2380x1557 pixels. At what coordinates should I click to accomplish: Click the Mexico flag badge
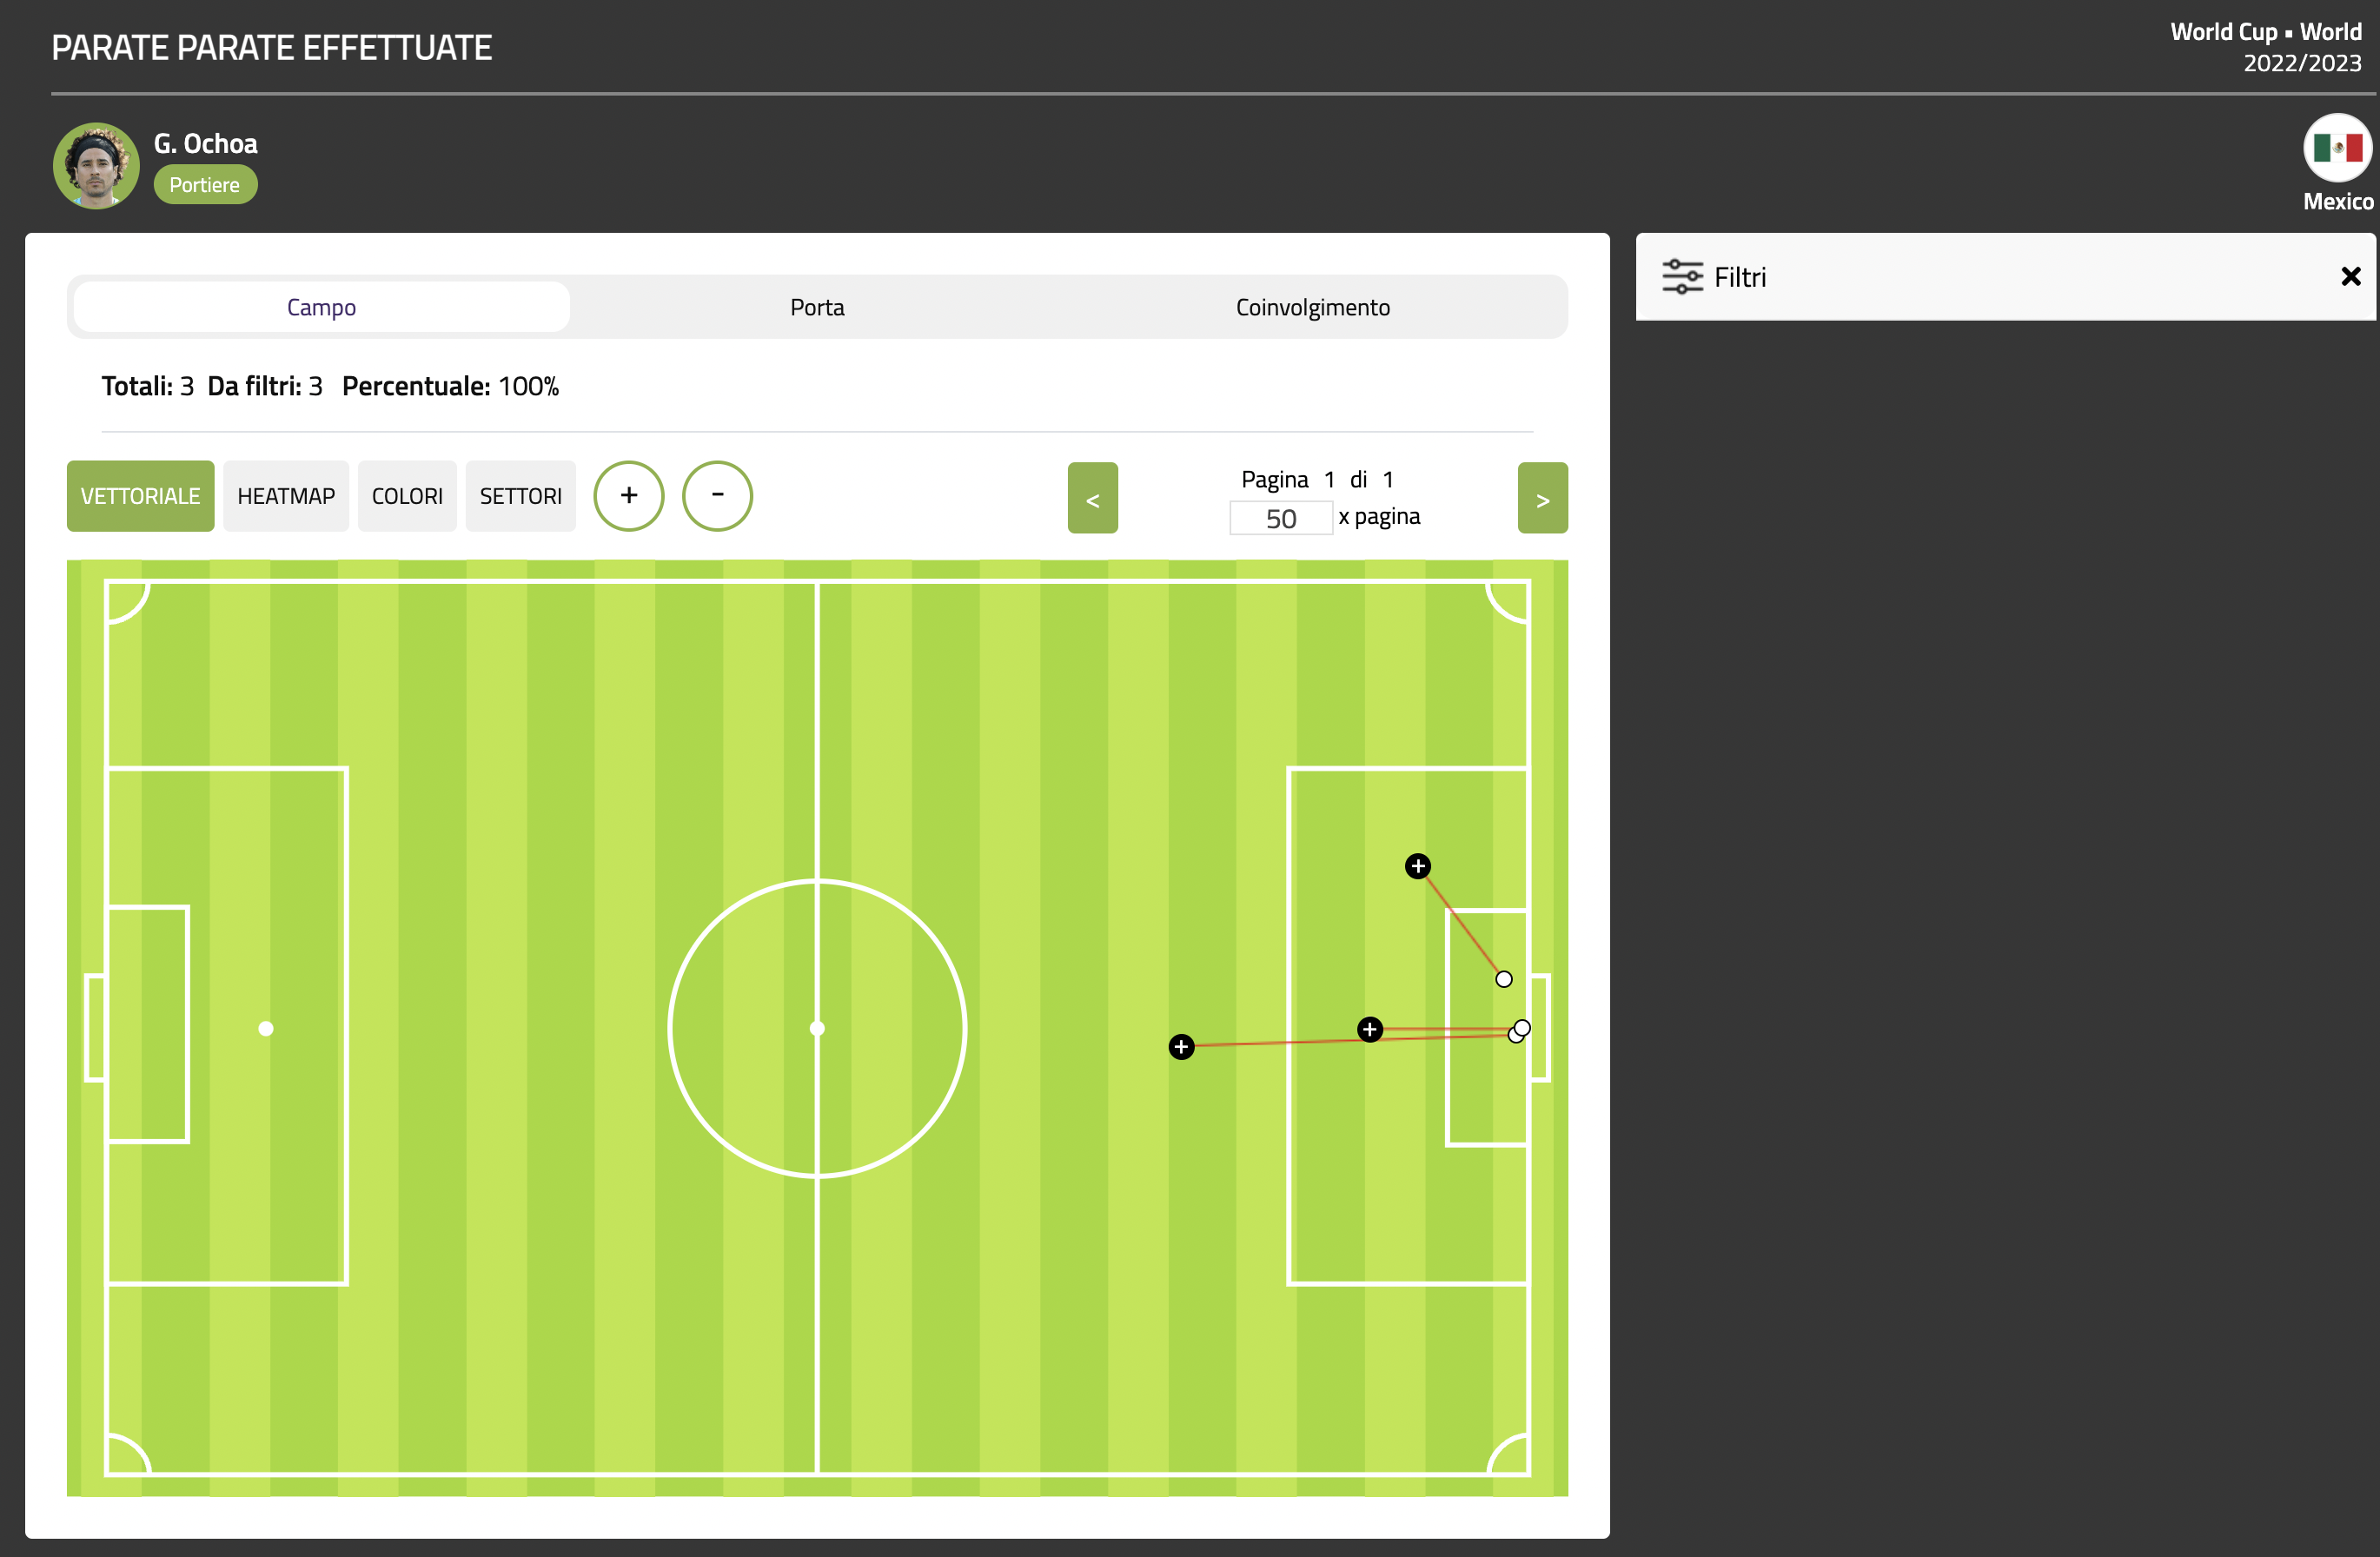2337,148
